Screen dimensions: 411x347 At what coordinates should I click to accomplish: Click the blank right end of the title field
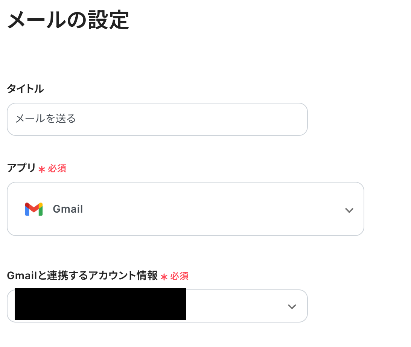click(263, 119)
